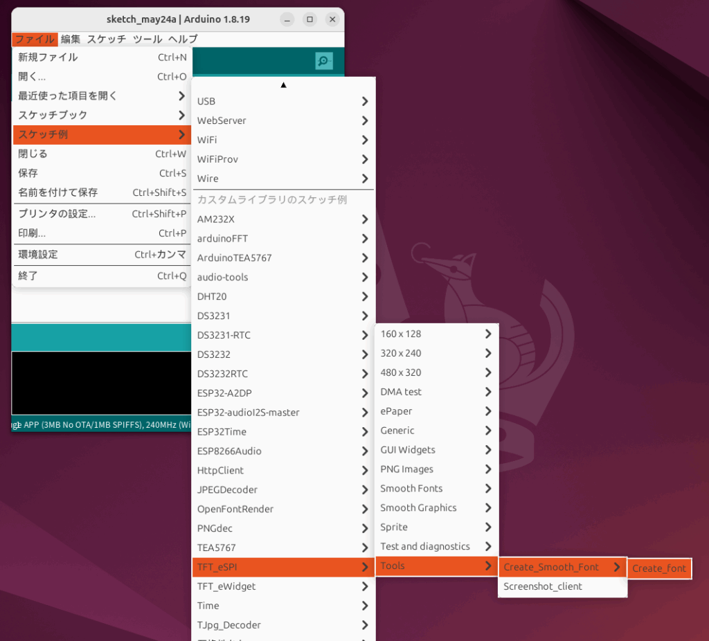The image size is (709, 641).
Task: Expand 最近使った項目を開く submenu
Action: 102,96
